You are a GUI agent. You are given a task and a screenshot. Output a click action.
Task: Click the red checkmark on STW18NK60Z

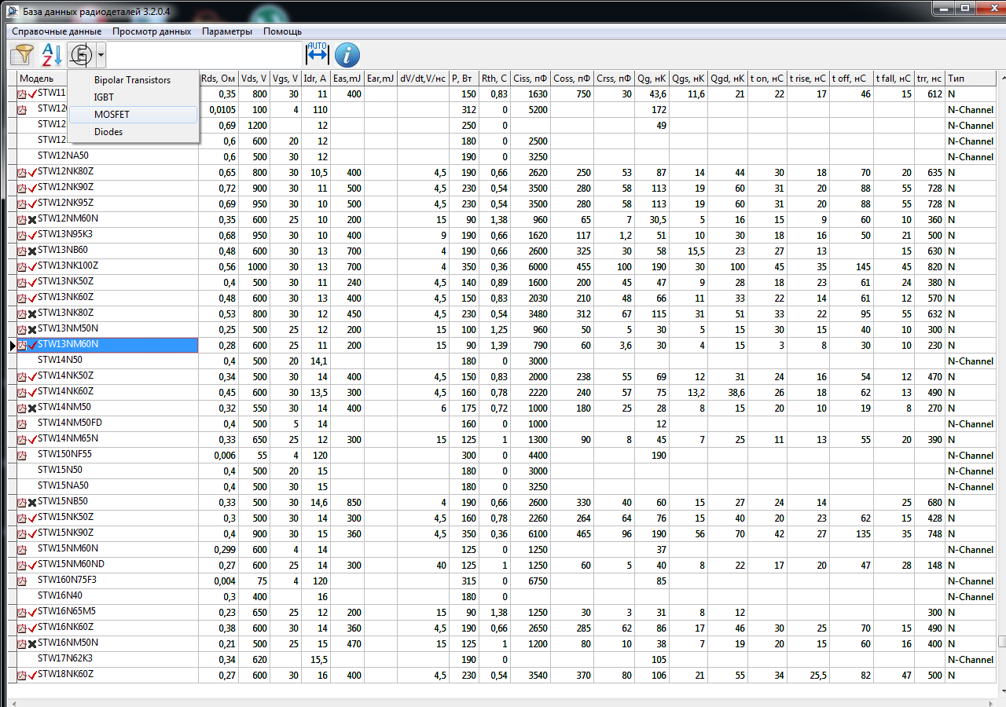tap(32, 675)
